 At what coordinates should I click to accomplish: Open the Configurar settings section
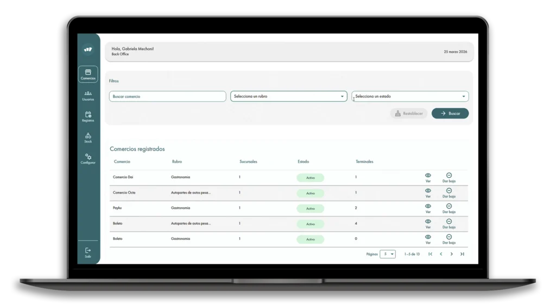[x=88, y=159]
